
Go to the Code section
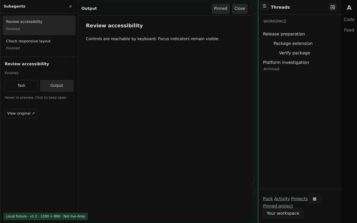[x=349, y=20]
